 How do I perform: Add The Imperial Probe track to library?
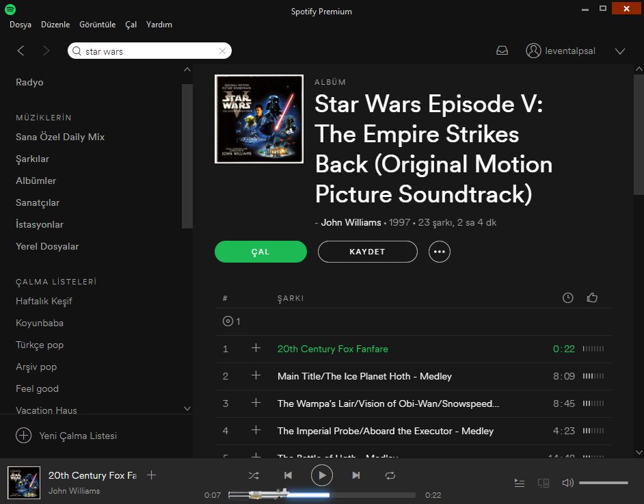click(256, 430)
